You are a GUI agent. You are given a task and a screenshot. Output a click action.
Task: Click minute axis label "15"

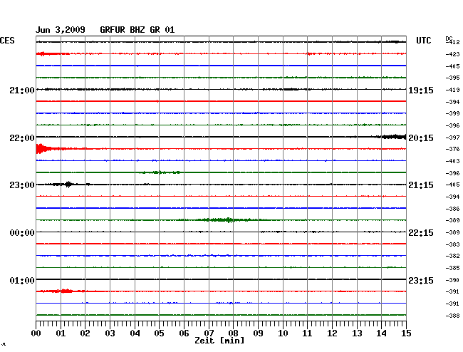[406, 333]
